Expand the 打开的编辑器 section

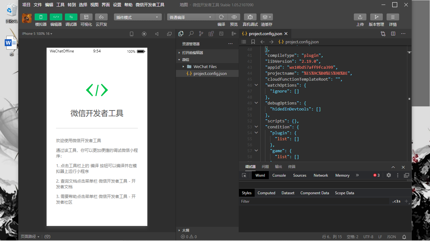click(x=207, y=53)
